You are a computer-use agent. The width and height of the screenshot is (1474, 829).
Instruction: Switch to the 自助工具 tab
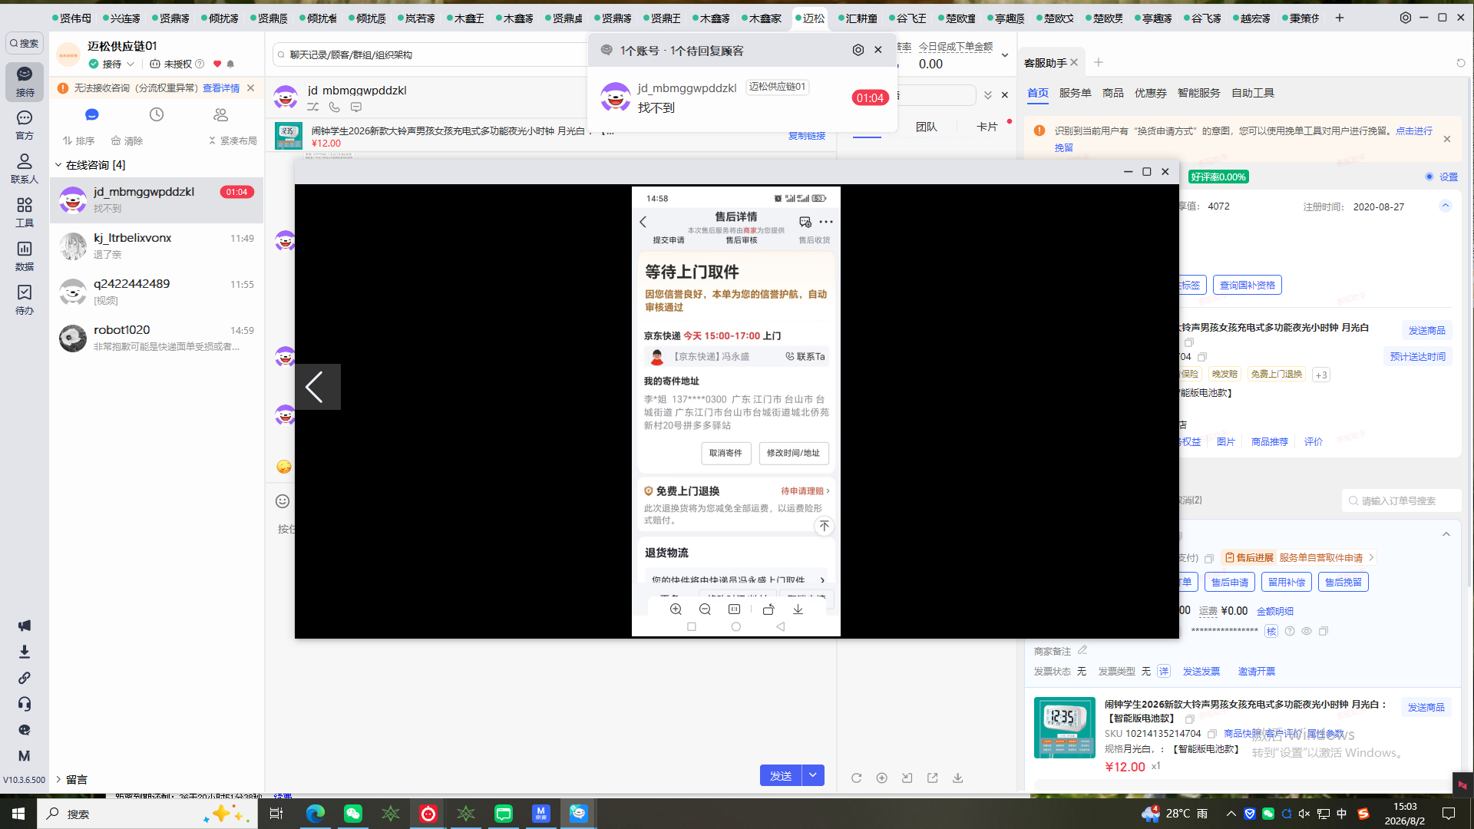click(x=1253, y=93)
